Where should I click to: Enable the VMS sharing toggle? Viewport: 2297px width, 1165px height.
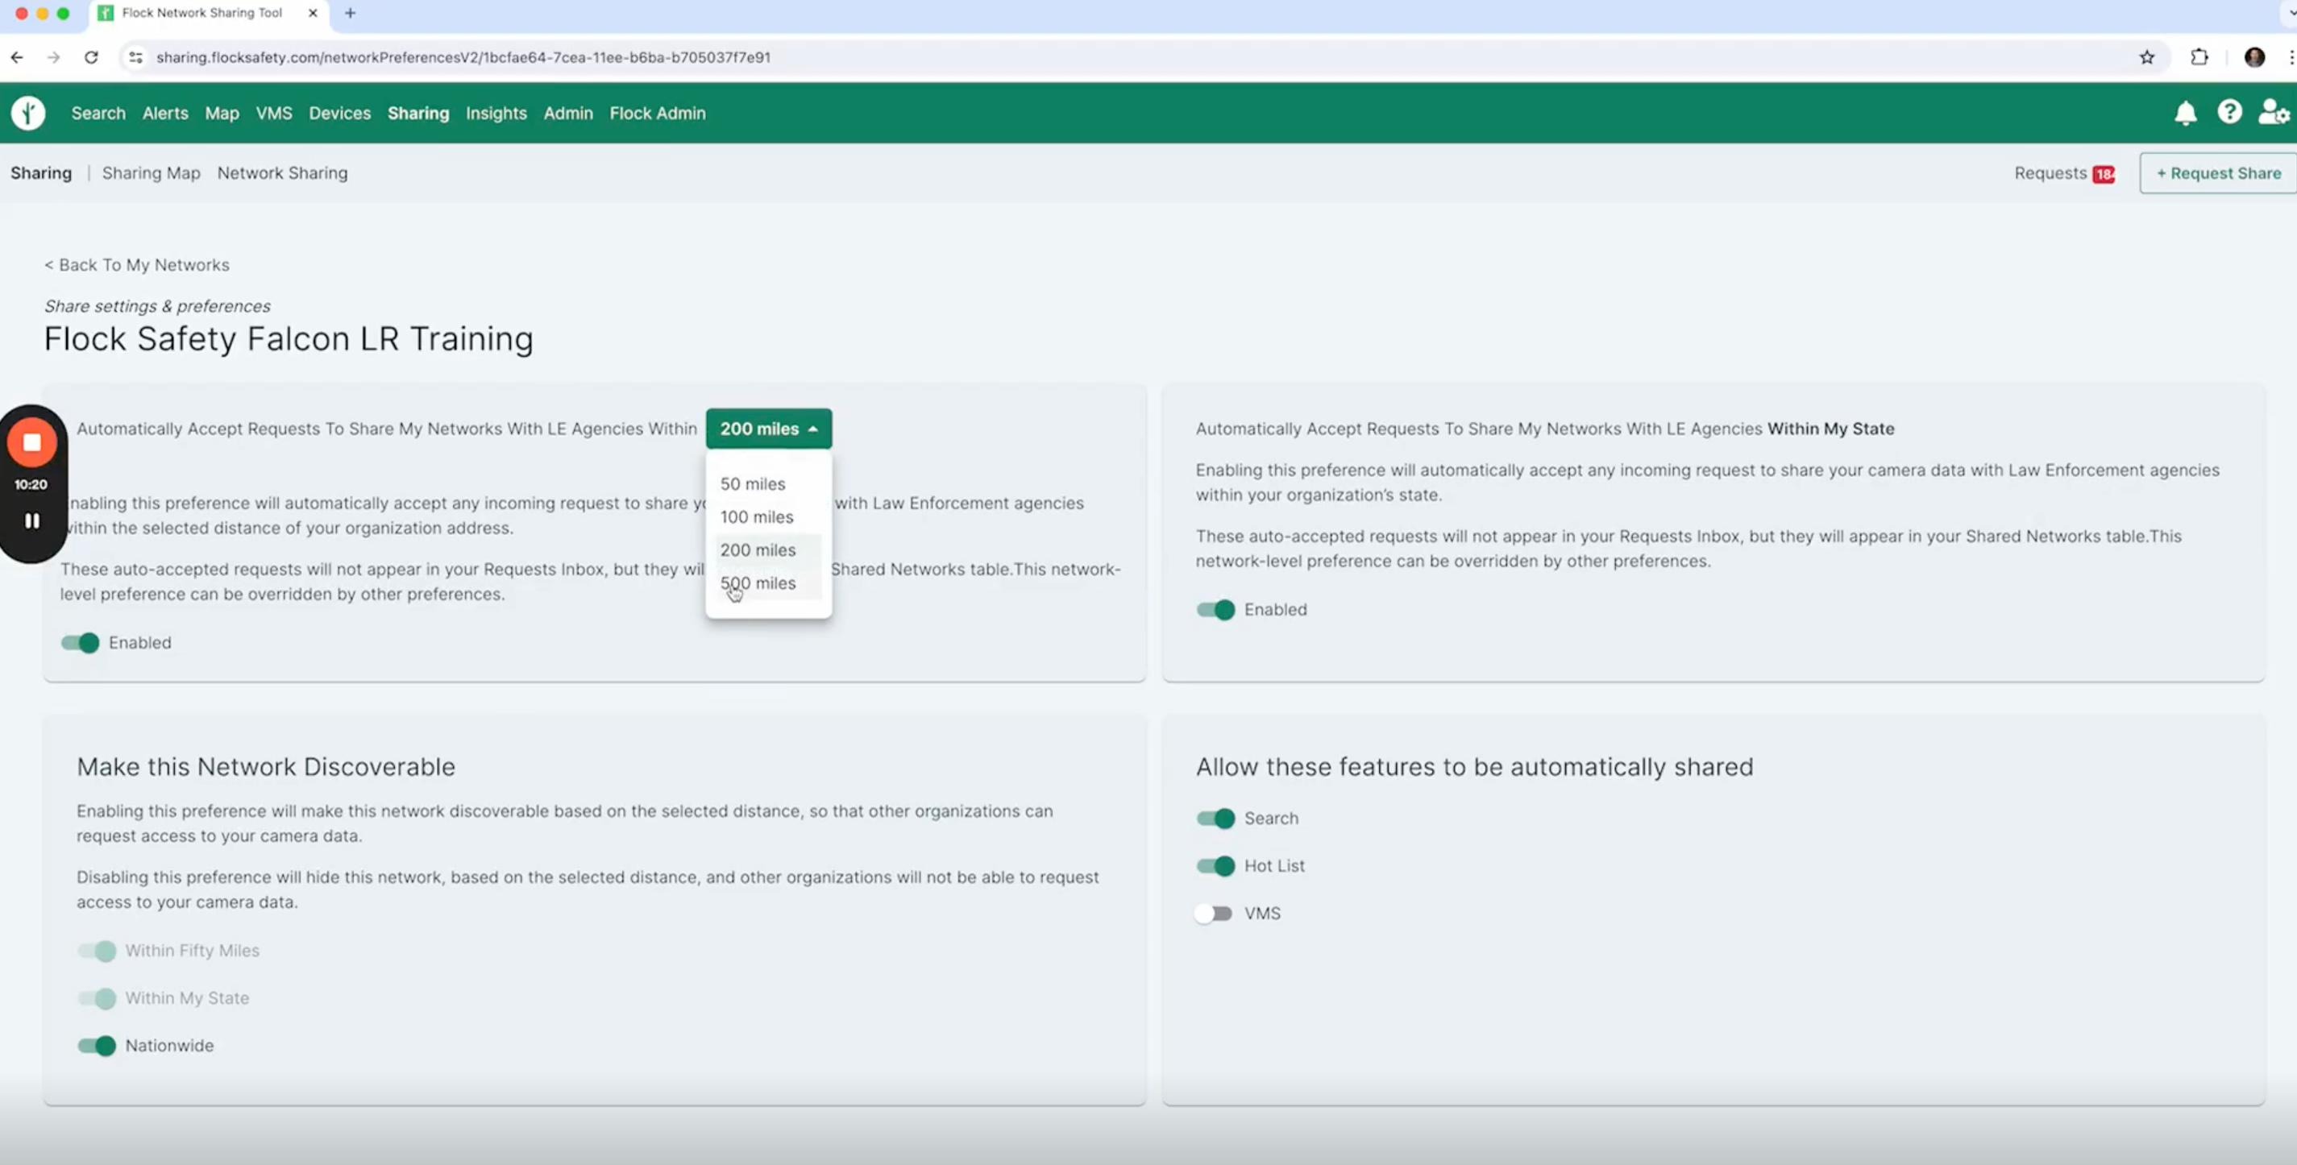tap(1214, 913)
